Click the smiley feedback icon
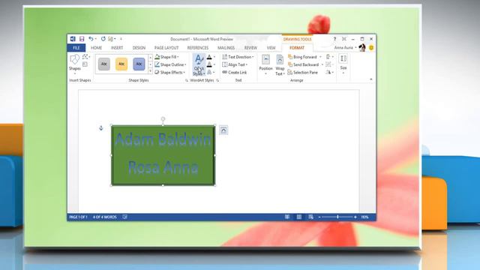The width and height of the screenshot is (480, 270). point(371,48)
